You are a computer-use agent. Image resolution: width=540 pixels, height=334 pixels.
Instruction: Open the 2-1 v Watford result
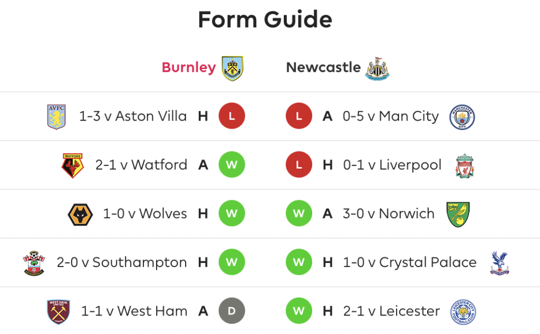click(141, 165)
